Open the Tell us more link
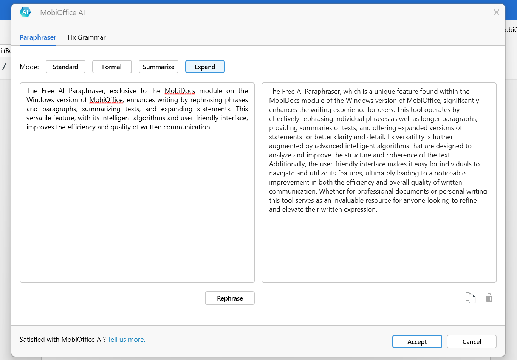This screenshot has height=360, width=517. [x=126, y=340]
